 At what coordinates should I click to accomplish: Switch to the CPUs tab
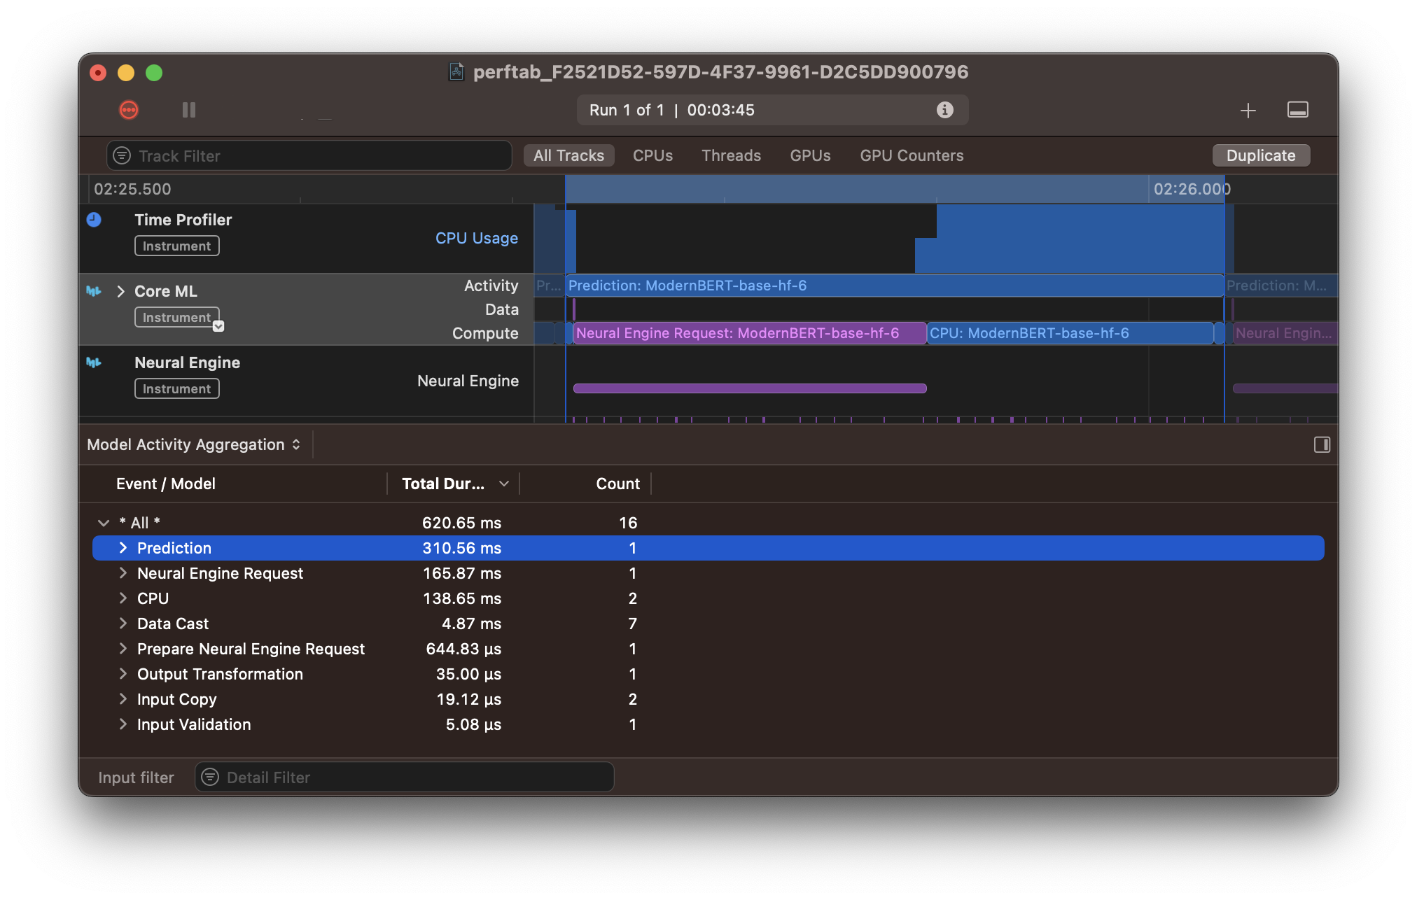pyautogui.click(x=652, y=155)
